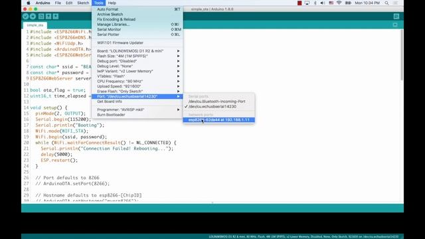Expand the Erase Flash Only Sketch submenu
This screenshot has height=239, width=425.
click(x=137, y=92)
